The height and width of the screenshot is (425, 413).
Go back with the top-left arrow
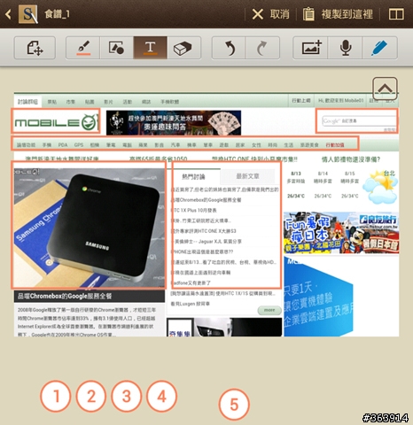(8, 14)
